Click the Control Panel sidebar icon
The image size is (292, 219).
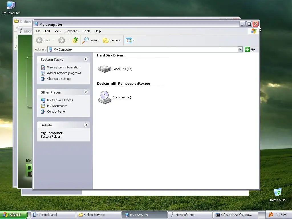tap(43, 111)
